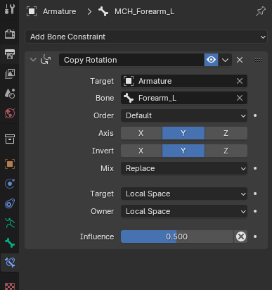272x290 pixels.
Task: Clear the Armature target object
Action: [240, 81]
